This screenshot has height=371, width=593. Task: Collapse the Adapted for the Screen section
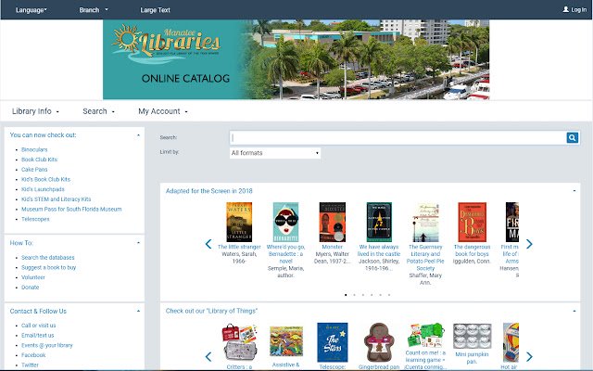(x=574, y=191)
